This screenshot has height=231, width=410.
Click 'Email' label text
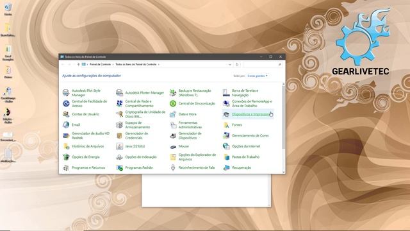click(x=76, y=125)
